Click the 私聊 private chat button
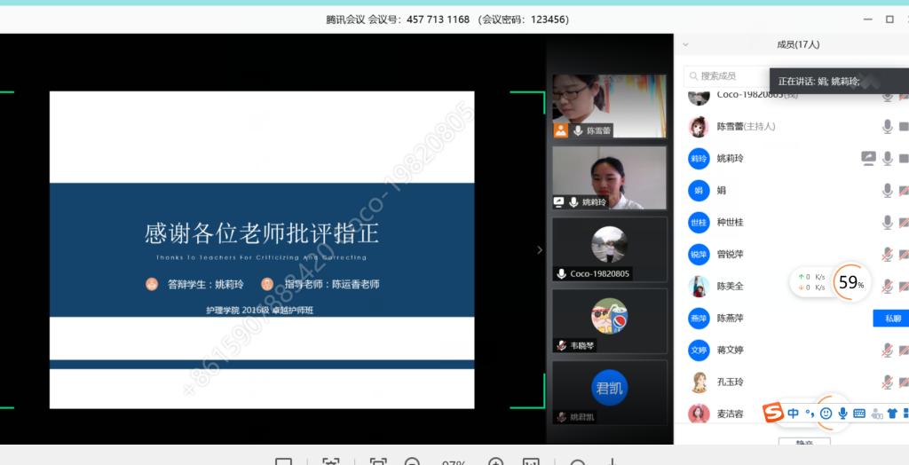The height and width of the screenshot is (465, 909). coord(890,319)
